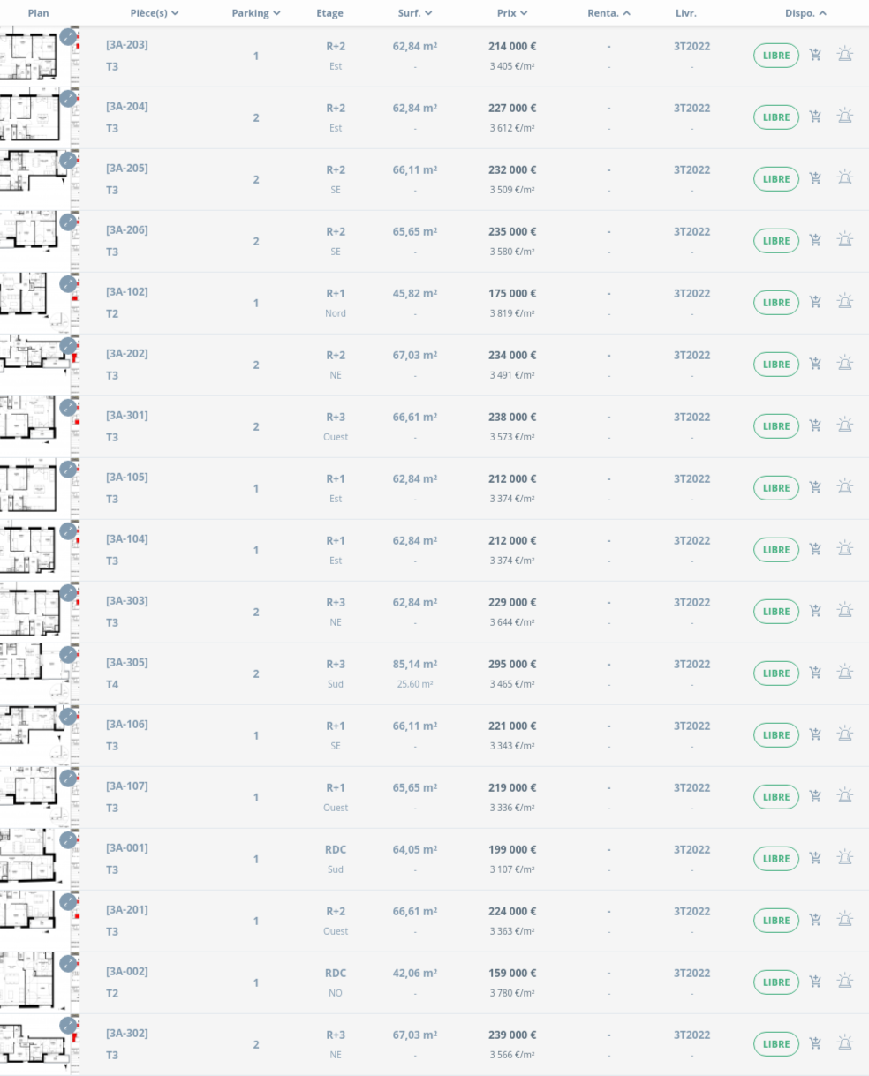
Task: Click the alert siren icon for lot 3A-204
Action: [845, 117]
